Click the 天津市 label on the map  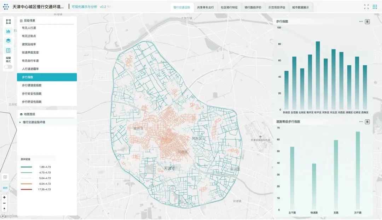click(169, 168)
